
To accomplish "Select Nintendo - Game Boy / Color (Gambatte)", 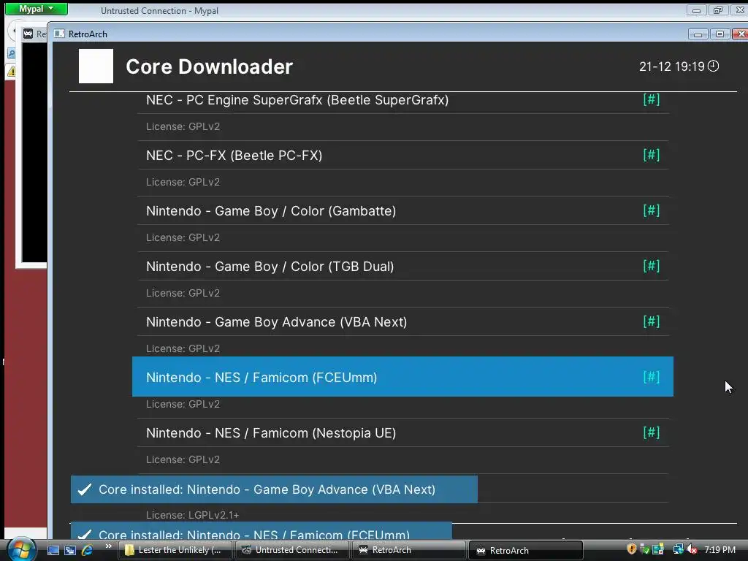I will (x=402, y=211).
